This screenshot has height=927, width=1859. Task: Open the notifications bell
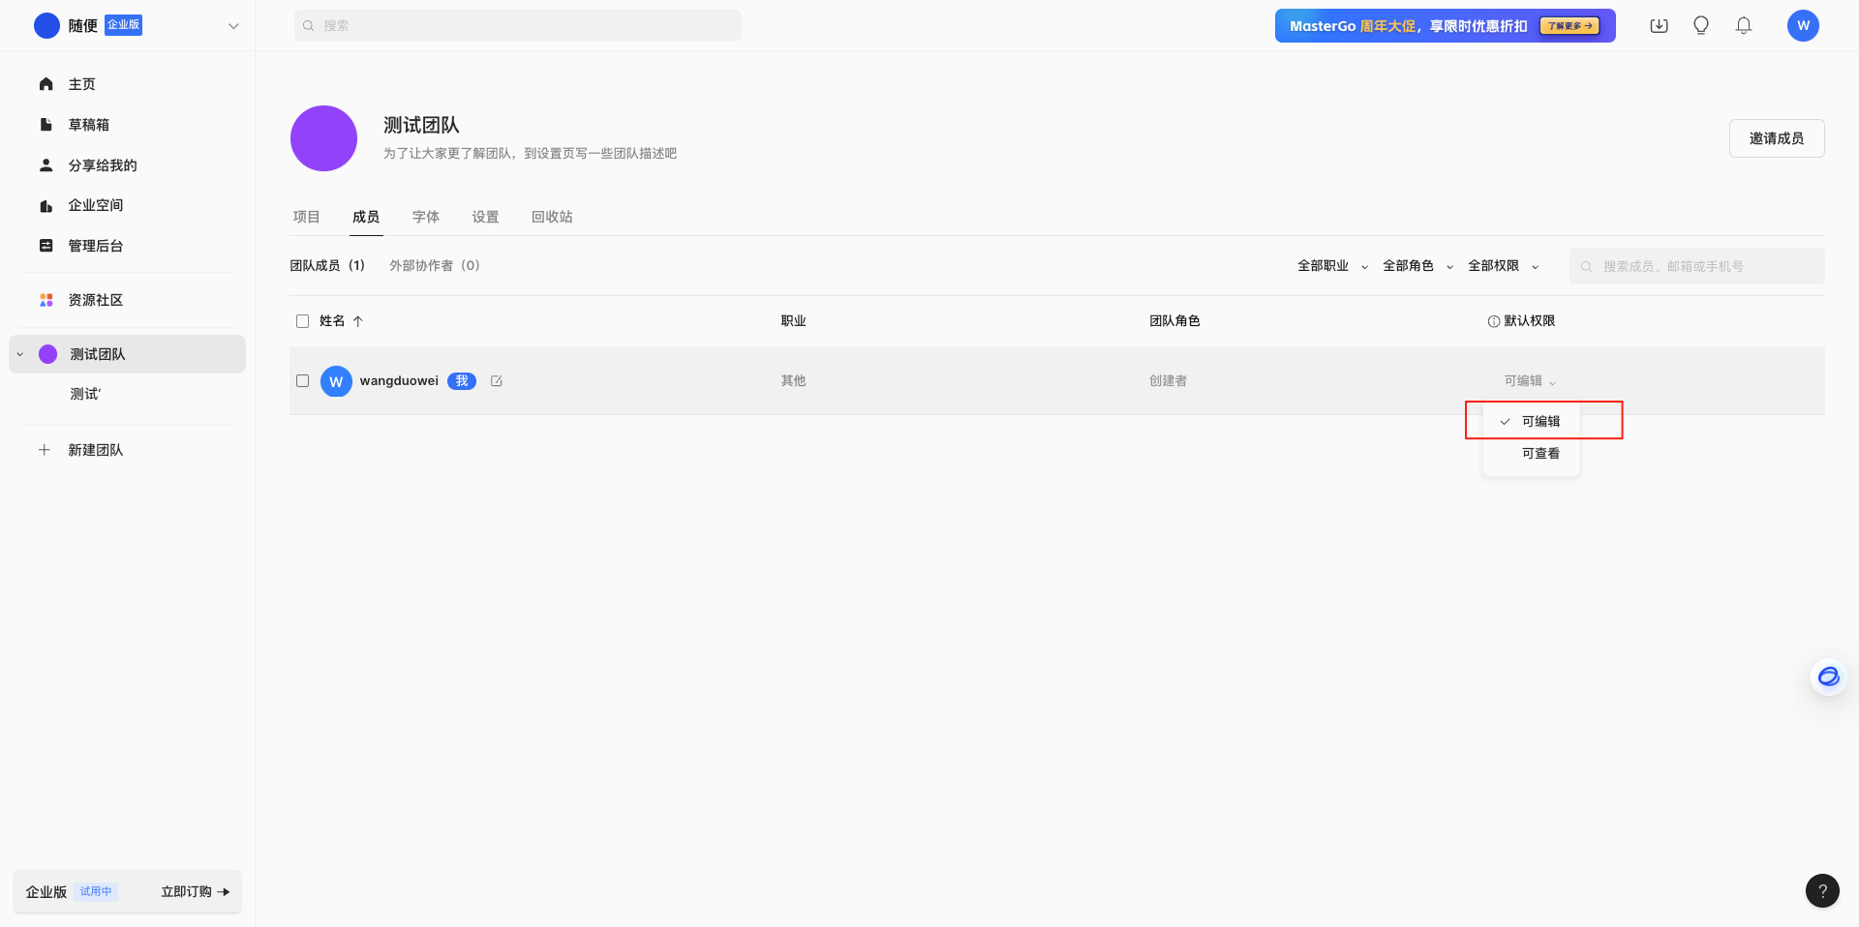pyautogui.click(x=1744, y=26)
